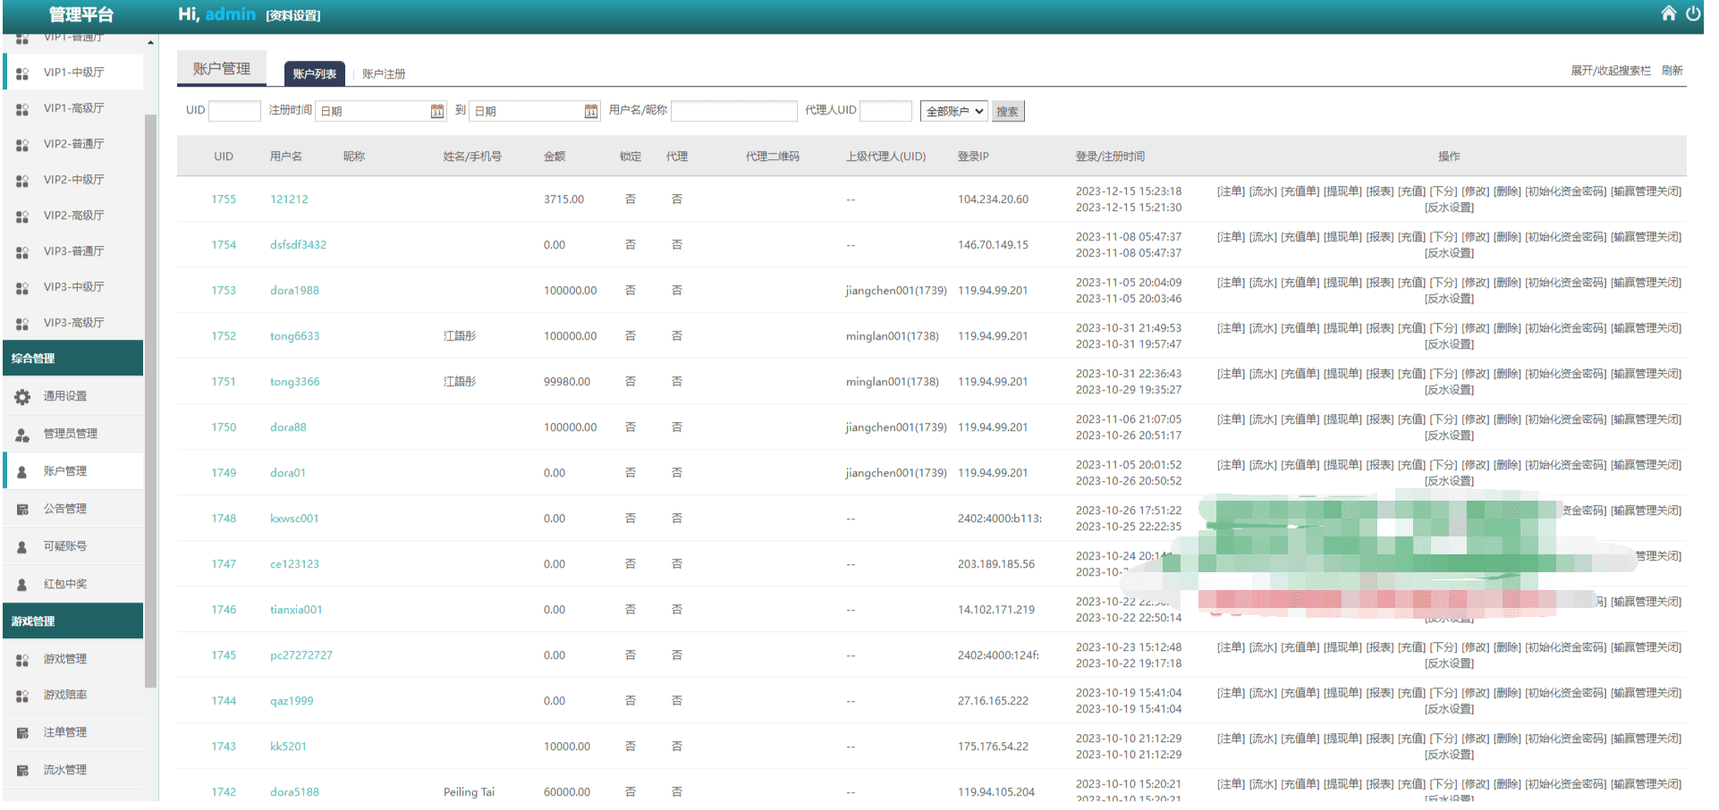Click the sidebar vertical scrollbar
The height and width of the screenshot is (810, 1719).
pyautogui.click(x=150, y=402)
